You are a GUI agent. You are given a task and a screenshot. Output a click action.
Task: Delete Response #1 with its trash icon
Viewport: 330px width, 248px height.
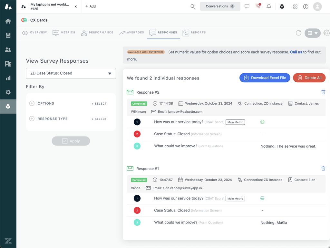(323, 168)
